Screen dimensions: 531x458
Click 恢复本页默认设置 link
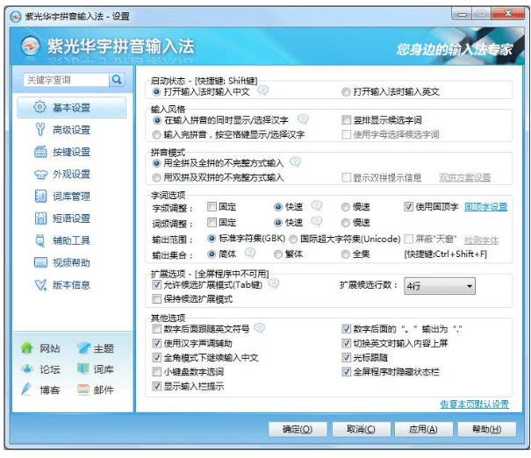pos(475,404)
